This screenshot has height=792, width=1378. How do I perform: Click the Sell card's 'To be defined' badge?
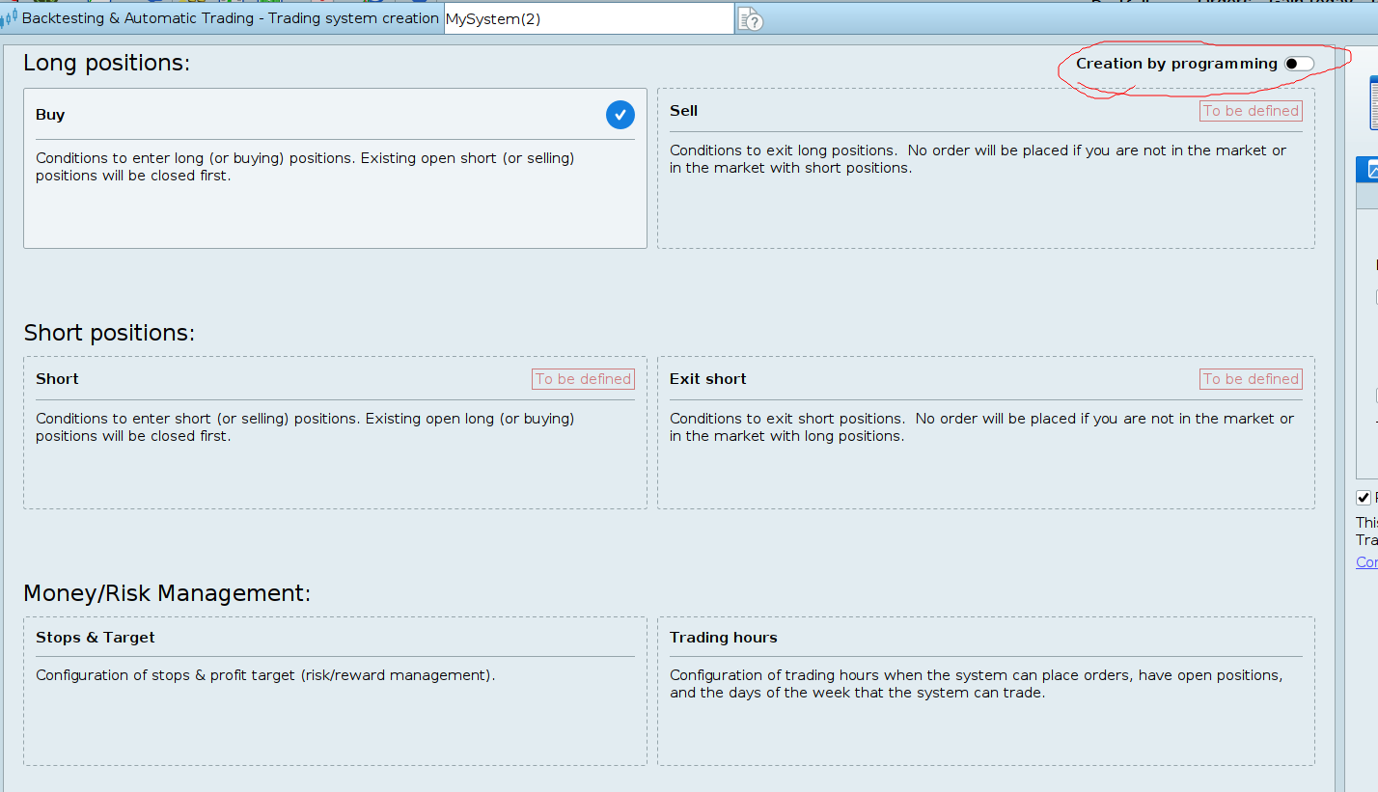[x=1251, y=111]
